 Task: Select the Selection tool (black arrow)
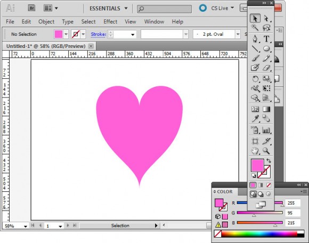pos(255,18)
